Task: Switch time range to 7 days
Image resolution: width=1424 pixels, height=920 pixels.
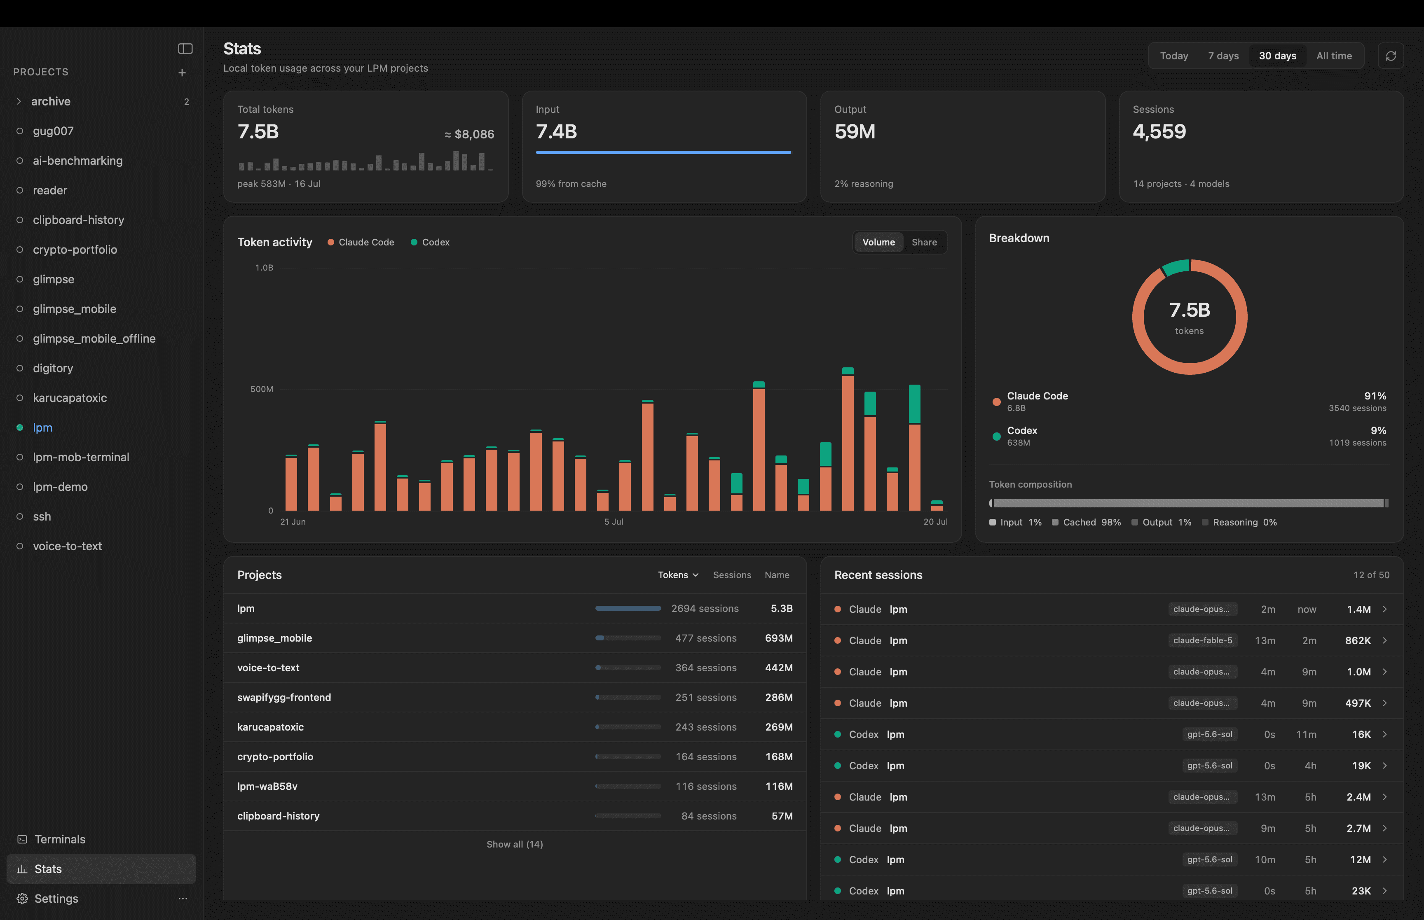Action: (x=1223, y=56)
